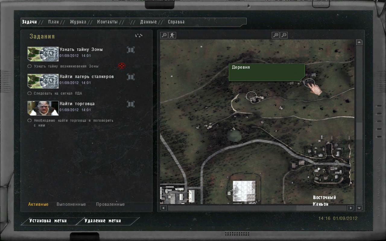386x241 pixels.
Task: Zoom out the map with minus magnifier
Action: [x=284, y=35]
